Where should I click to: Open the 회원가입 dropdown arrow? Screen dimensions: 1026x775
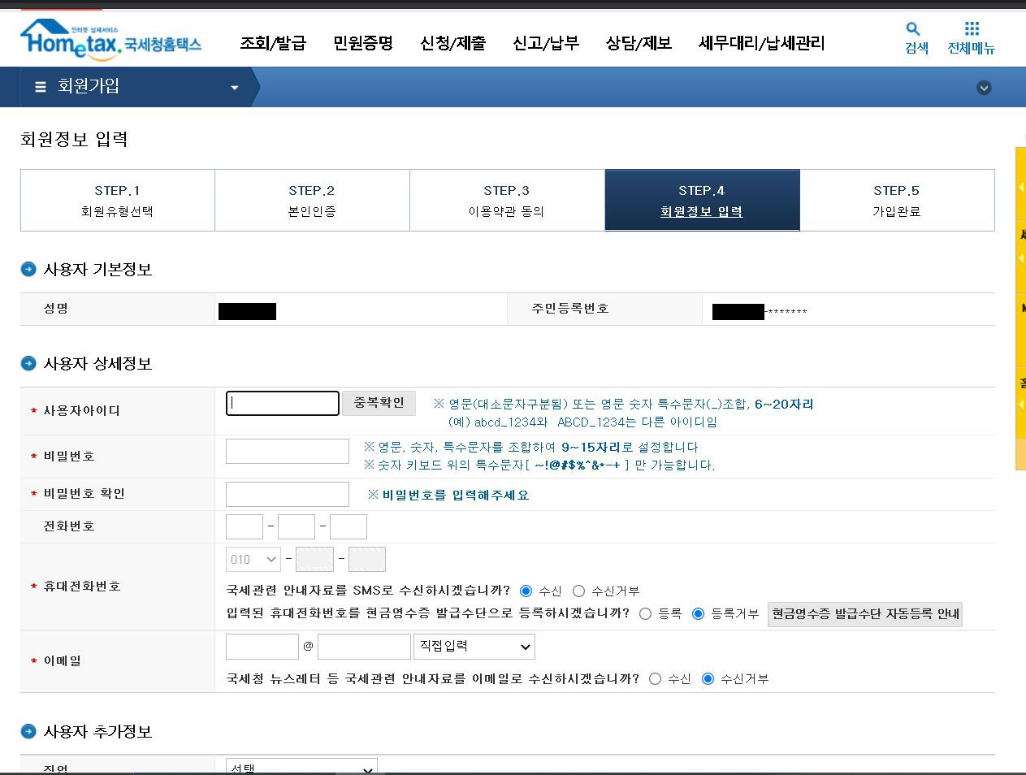tap(235, 88)
